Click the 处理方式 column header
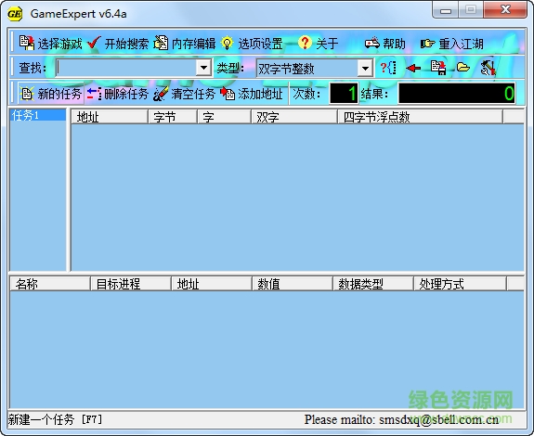 460,283
